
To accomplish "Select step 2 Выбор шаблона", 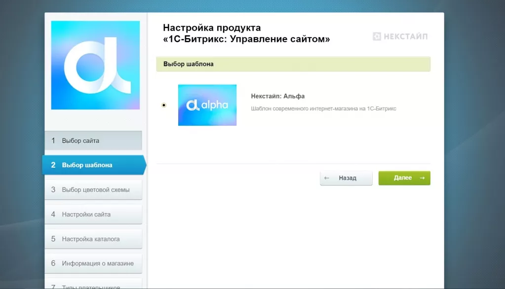I will tap(94, 165).
